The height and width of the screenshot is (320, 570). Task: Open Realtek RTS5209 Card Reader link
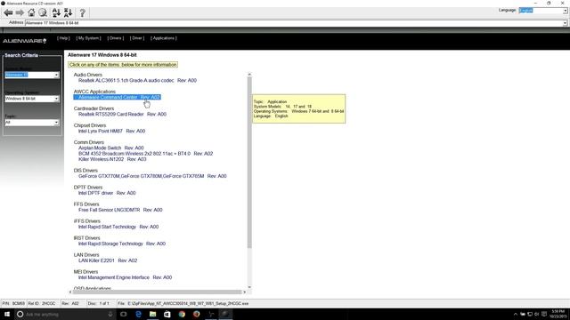[122, 115]
